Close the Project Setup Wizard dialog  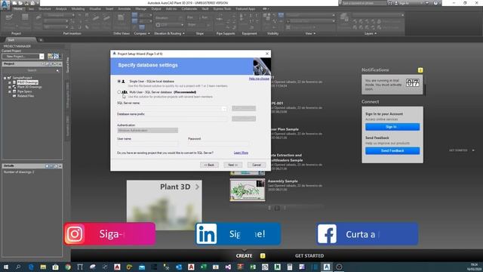267,54
